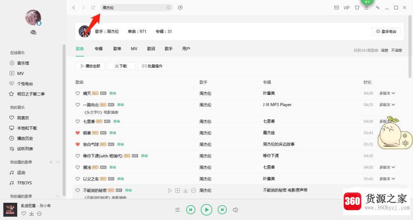Open the main menu hamburger icon
This screenshot has height=220, width=413.
366,8
